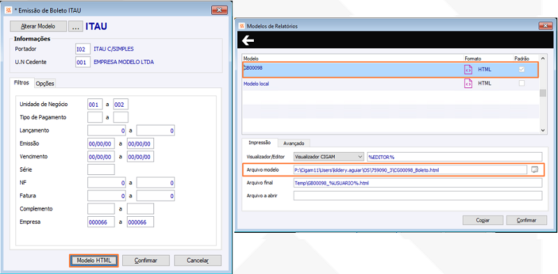Image resolution: width=558 pixels, height=274 pixels.
Task: Click the Emissão start date field
Action: 101,144
